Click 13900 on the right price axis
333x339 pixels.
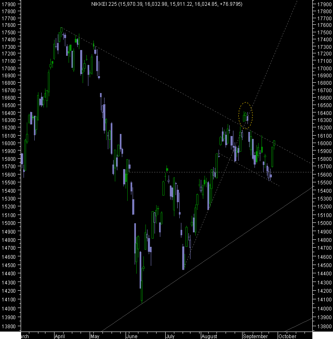click(x=324, y=318)
